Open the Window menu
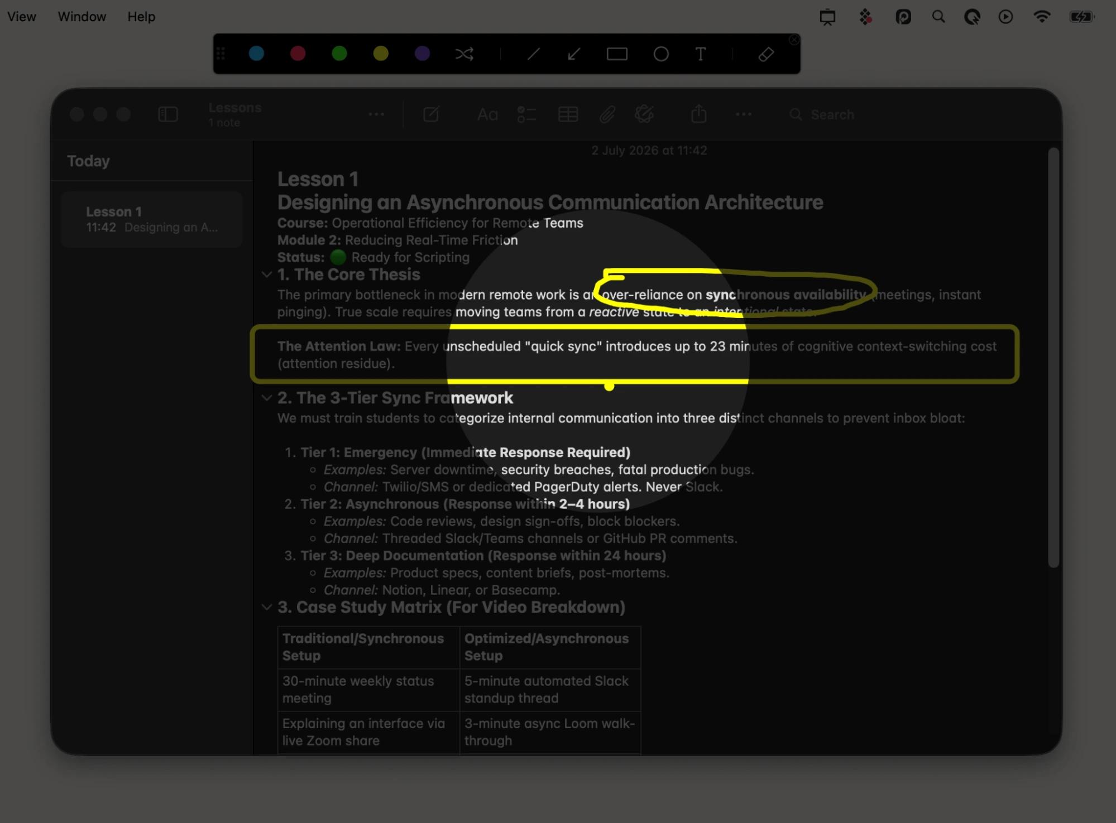 tap(82, 17)
